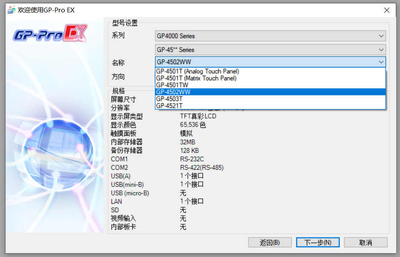
Task: Click the RS-422(RS-485) COM2 value
Action: pyautogui.click(x=202, y=167)
